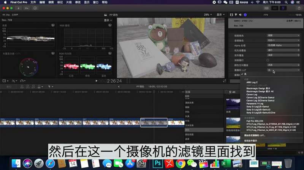Viewport: 304px width, 170px height.
Task: Toggle the 消除隔行 checkbox
Action: point(268,60)
